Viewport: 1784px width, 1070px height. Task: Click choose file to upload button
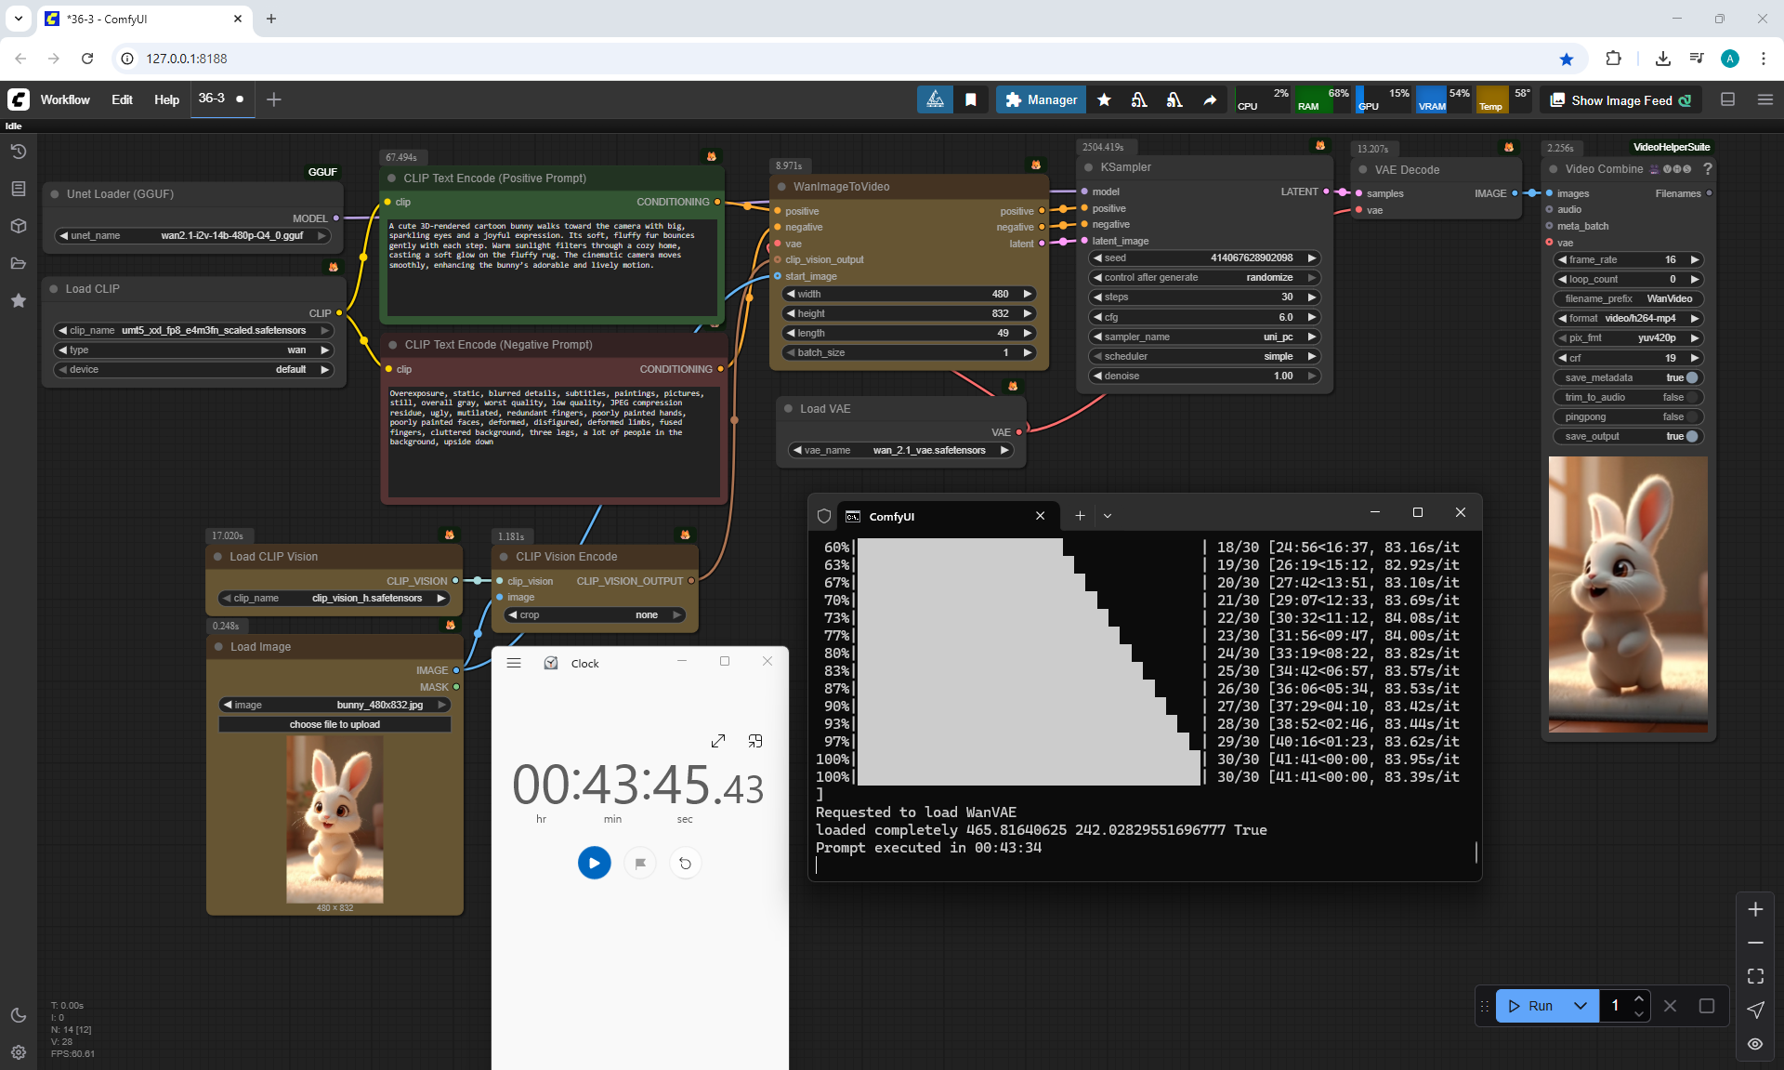(334, 724)
